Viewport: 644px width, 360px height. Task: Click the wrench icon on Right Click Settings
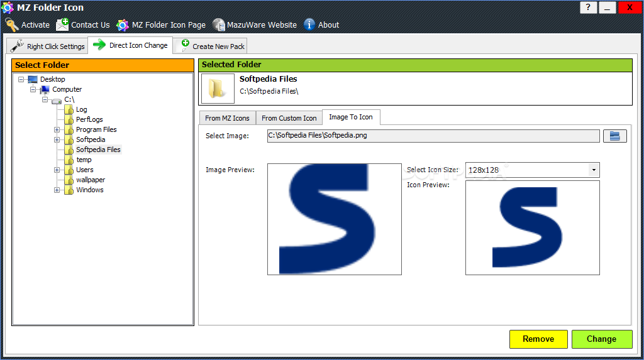[x=17, y=46]
